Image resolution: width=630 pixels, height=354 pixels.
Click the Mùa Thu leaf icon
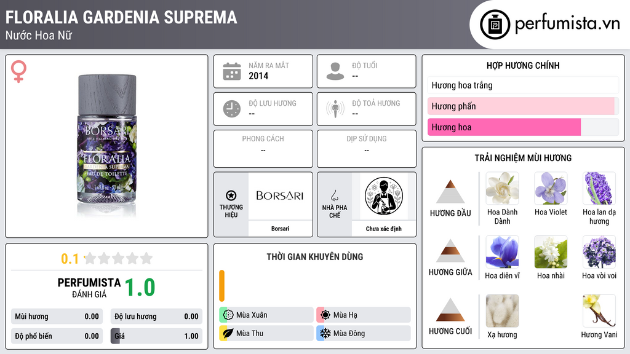coord(228,333)
